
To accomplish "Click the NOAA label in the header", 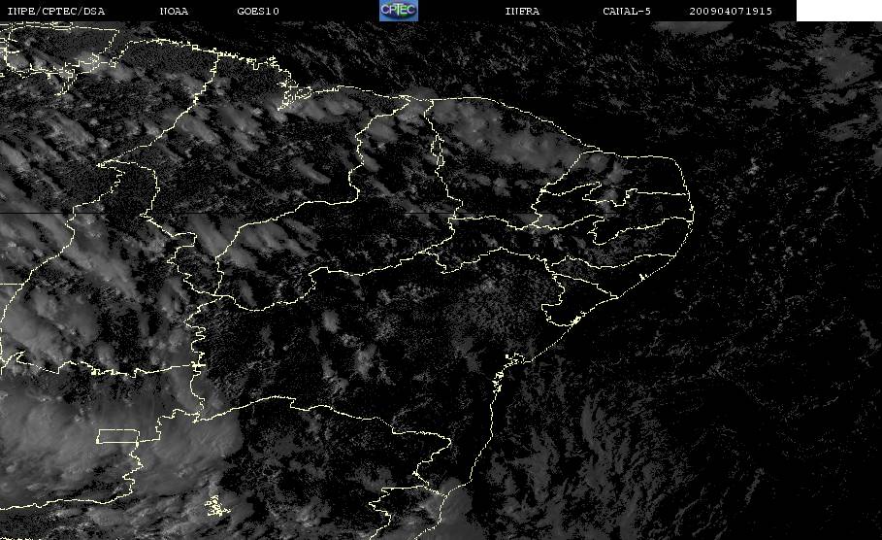I will point(175,12).
